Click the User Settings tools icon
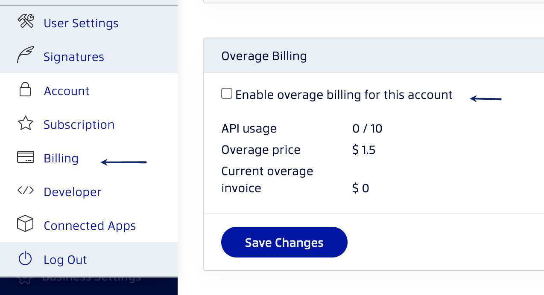 [x=26, y=21]
